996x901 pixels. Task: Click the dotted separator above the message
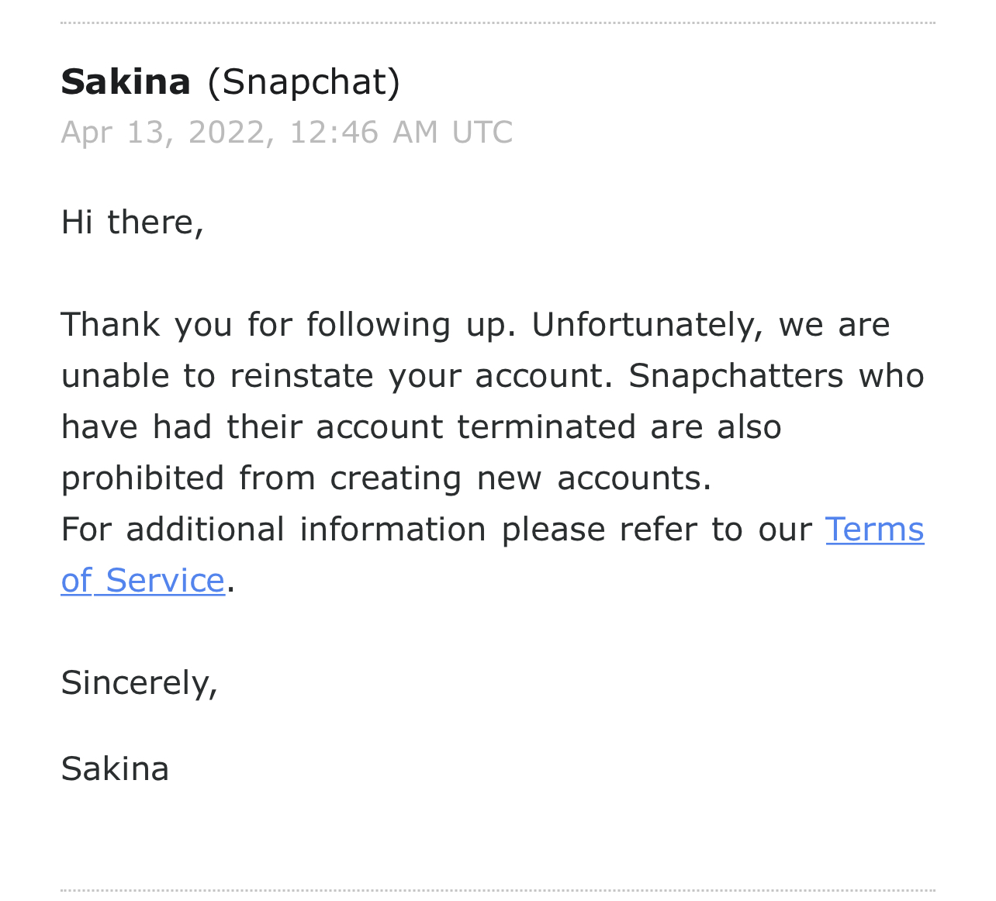(x=498, y=23)
